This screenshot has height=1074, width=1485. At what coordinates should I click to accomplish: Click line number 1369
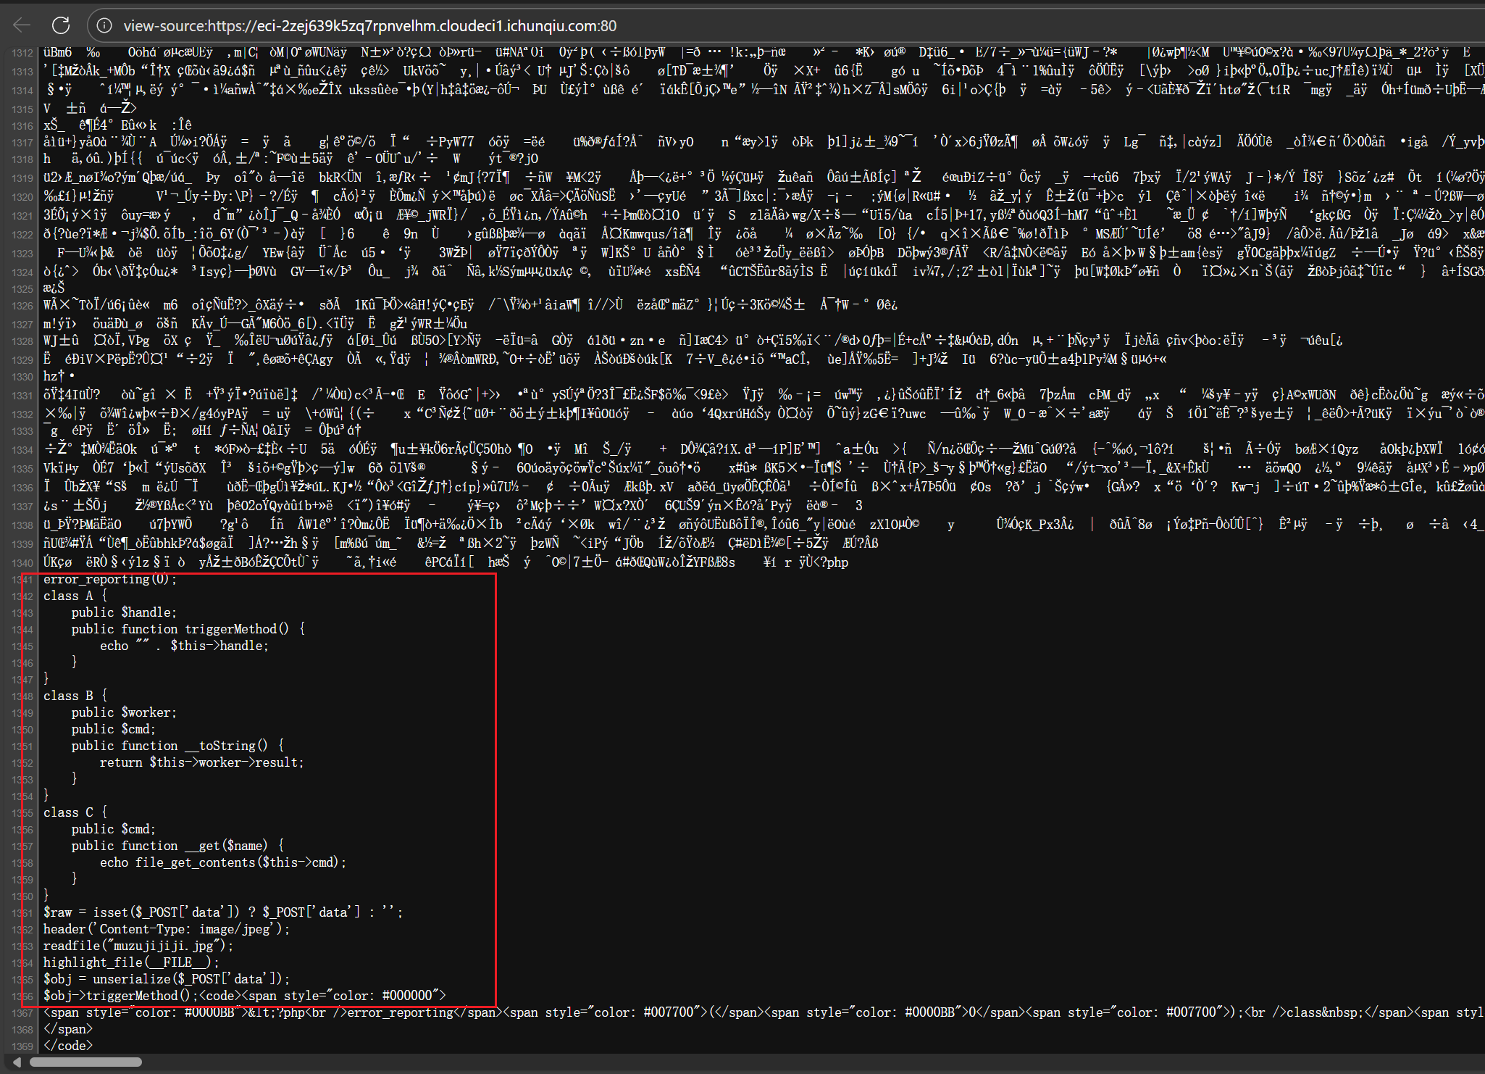pyautogui.click(x=22, y=1046)
